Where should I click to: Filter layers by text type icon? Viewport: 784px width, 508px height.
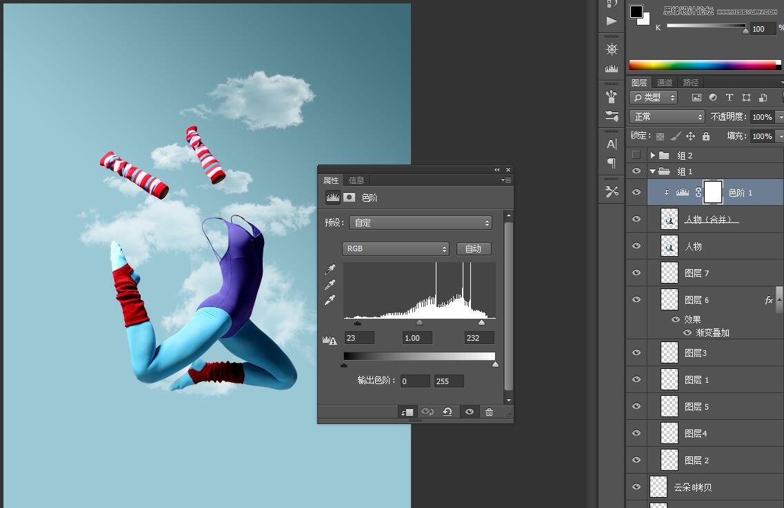point(729,98)
